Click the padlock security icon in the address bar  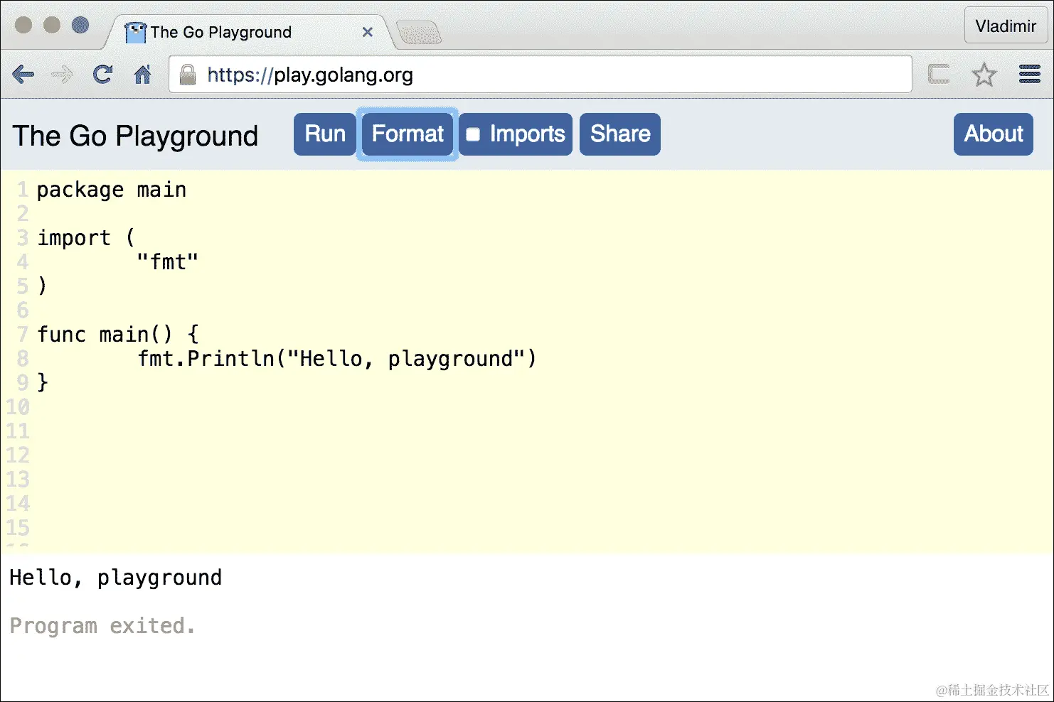187,74
